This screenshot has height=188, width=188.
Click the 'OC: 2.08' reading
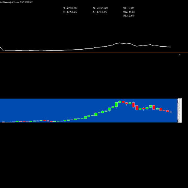[129, 8]
